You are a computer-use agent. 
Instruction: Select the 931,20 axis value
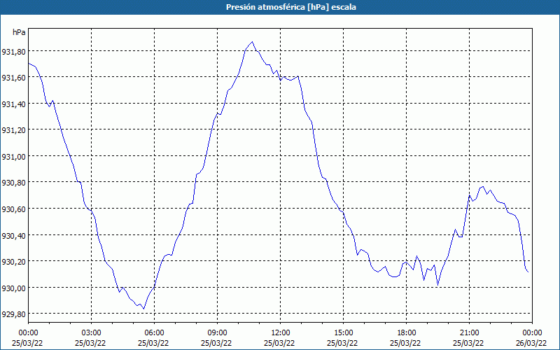[13, 130]
